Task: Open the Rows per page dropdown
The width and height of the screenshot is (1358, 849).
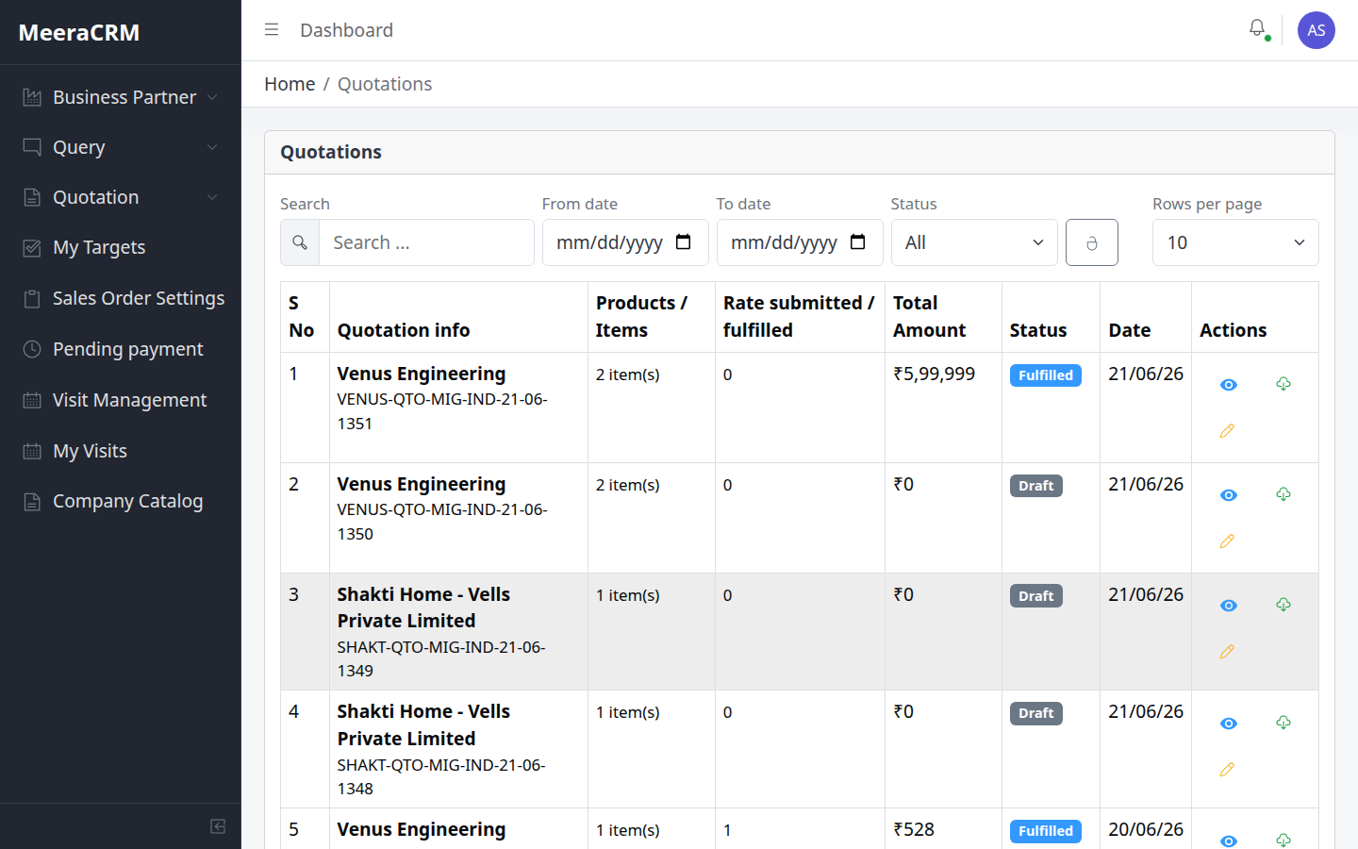Action: (x=1235, y=242)
